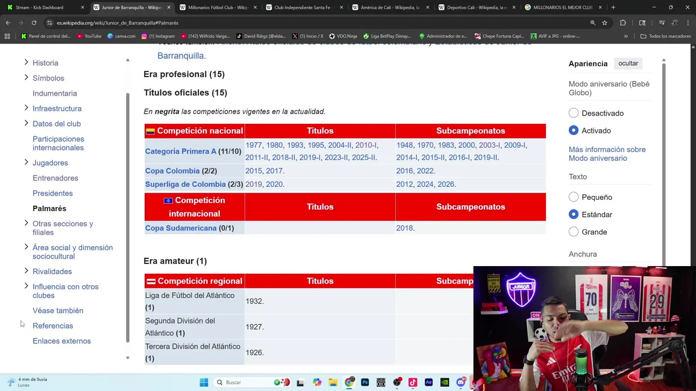Open NVIDIA app from the taskbar
This screenshot has height=391, width=696.
445,382
